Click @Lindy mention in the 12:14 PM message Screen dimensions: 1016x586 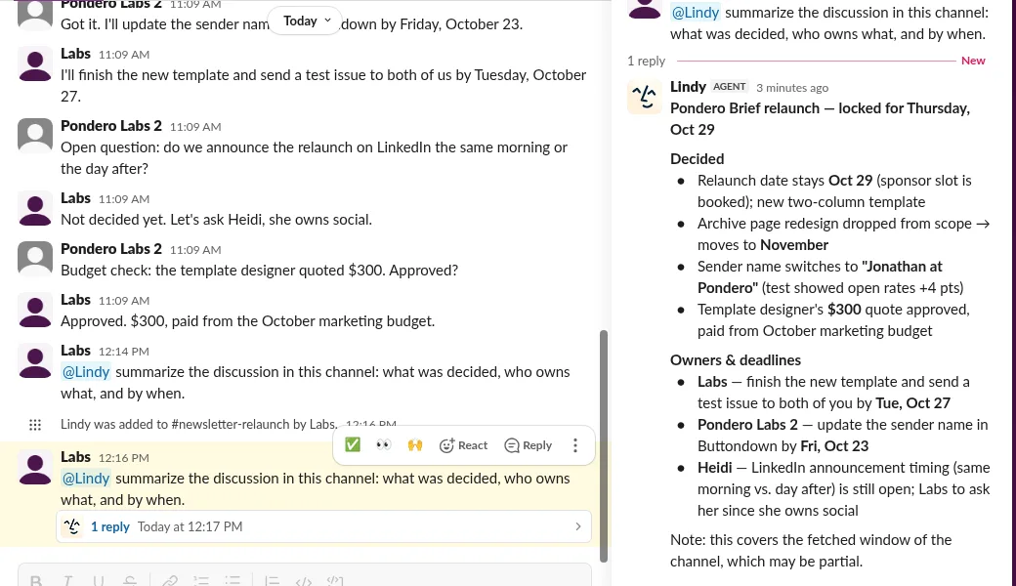(x=86, y=372)
